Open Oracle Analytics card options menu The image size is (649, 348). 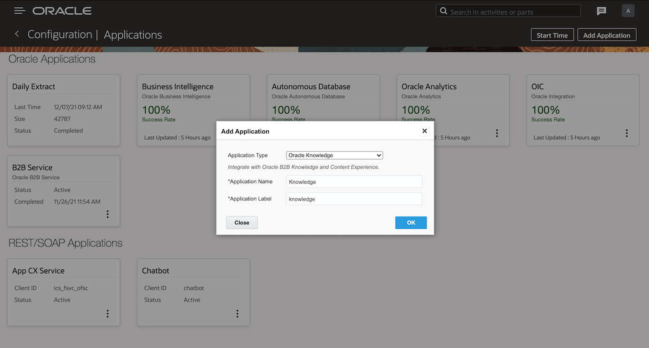point(497,133)
